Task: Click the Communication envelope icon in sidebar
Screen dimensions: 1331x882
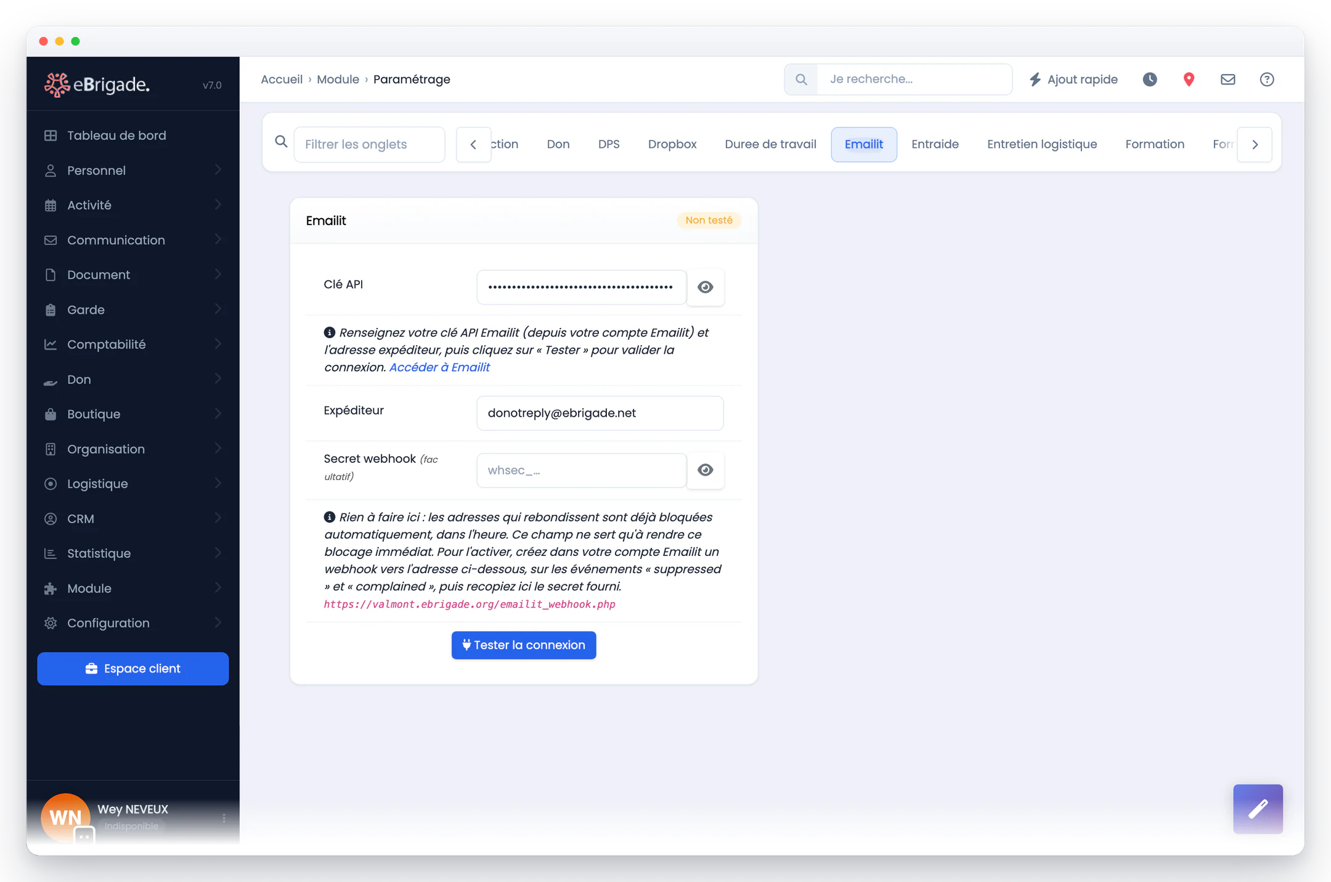Action: coord(51,240)
